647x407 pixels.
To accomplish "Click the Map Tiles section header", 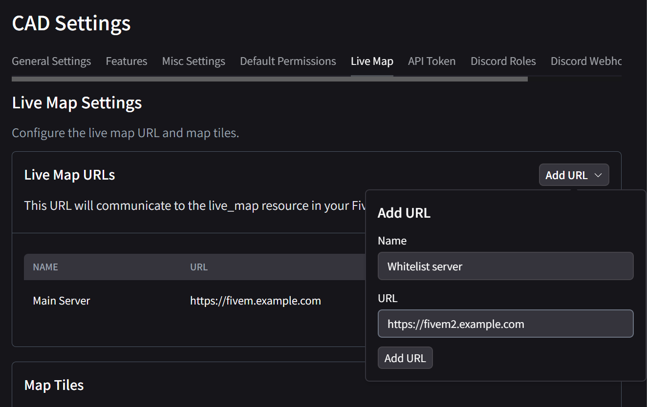I will coord(54,385).
